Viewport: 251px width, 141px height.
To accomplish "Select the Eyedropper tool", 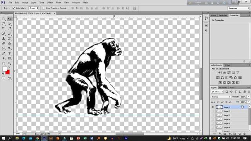I will point(9,29).
